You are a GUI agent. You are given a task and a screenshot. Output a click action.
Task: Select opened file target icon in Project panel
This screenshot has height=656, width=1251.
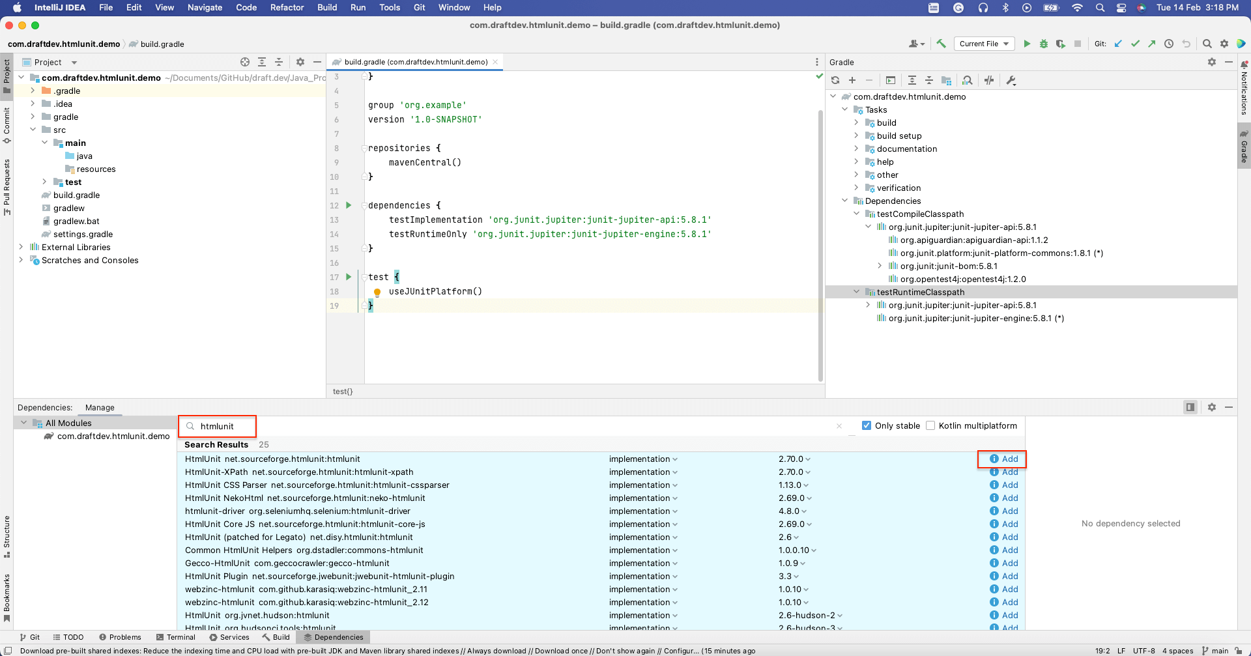245,62
